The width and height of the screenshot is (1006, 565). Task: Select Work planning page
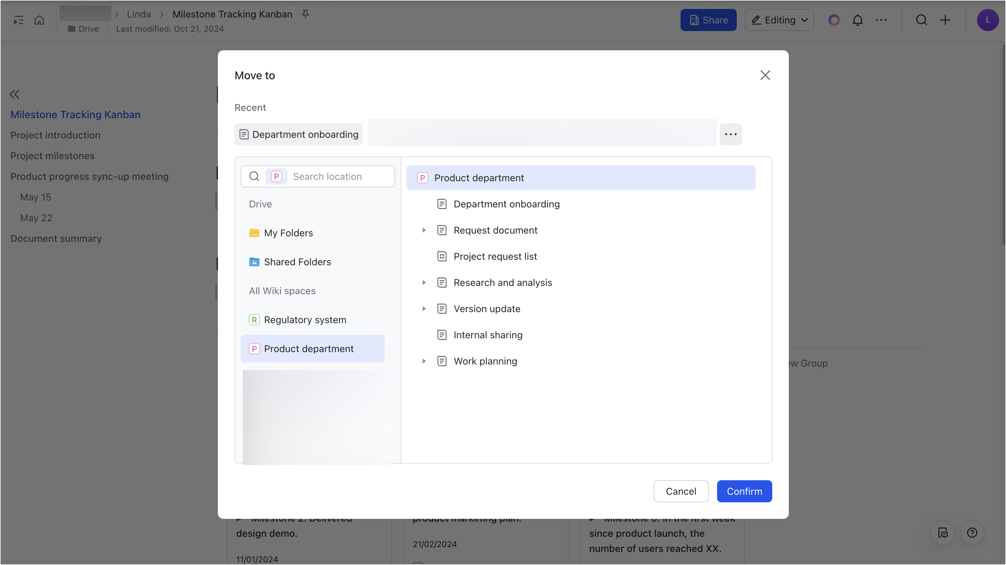click(x=485, y=361)
